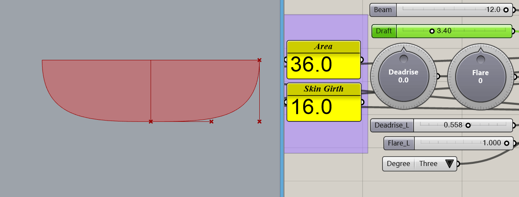Screen dimensions: 519x197
Task: Click the Flare_L slider grip at 1.000
Action: (x=507, y=143)
